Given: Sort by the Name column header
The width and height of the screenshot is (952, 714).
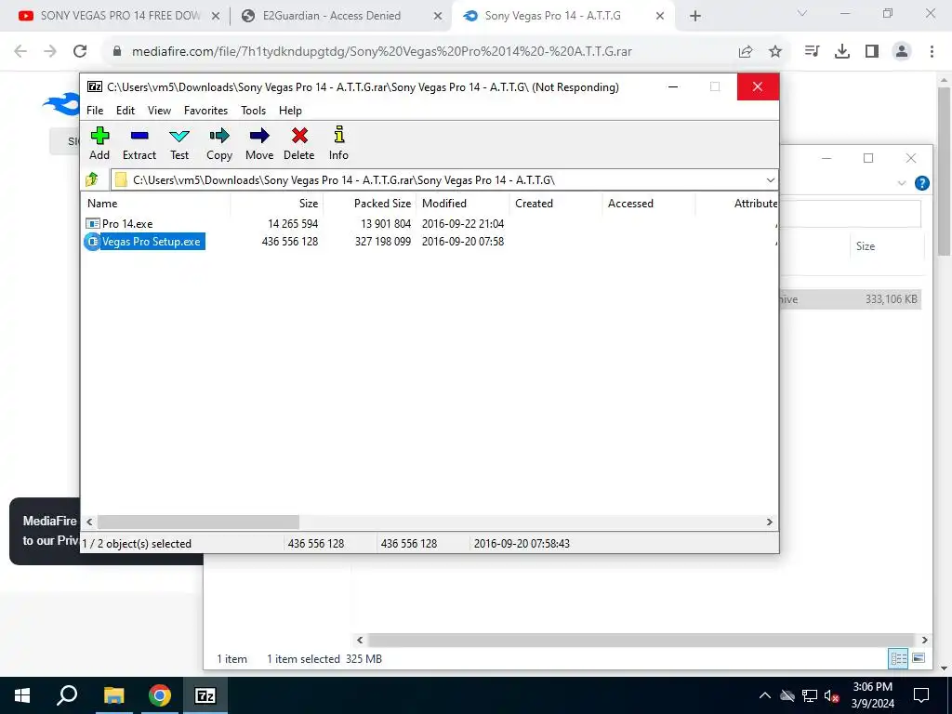Looking at the screenshot, I should 156,204.
